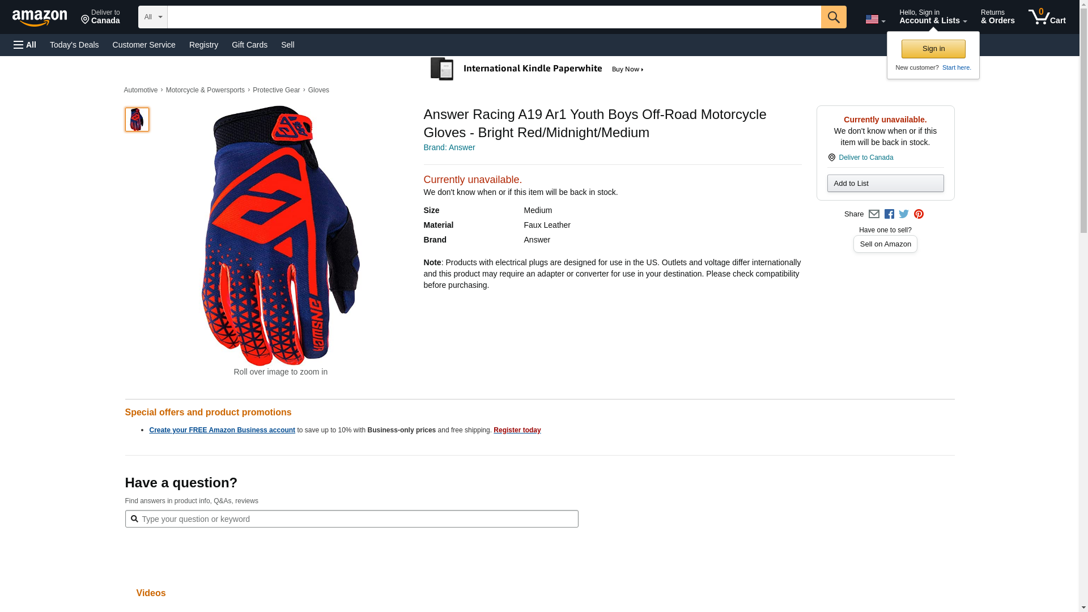The width and height of the screenshot is (1088, 612).
Task: Share product via email icon
Action: pos(874,214)
